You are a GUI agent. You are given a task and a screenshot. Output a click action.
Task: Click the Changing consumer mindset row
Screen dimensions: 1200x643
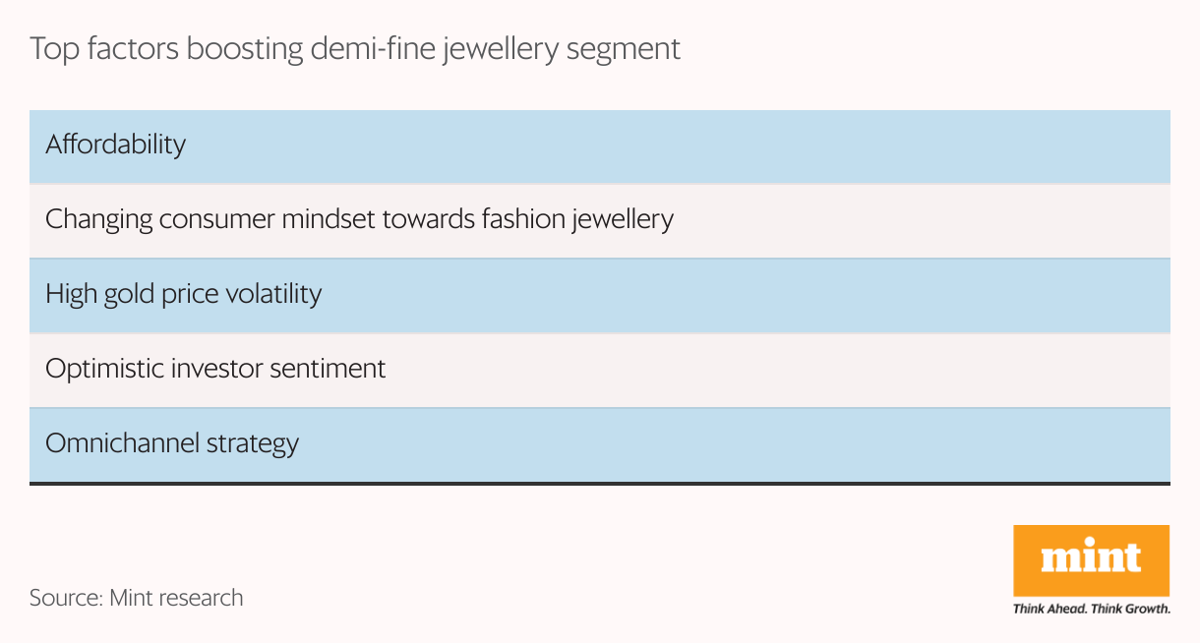pos(599,220)
